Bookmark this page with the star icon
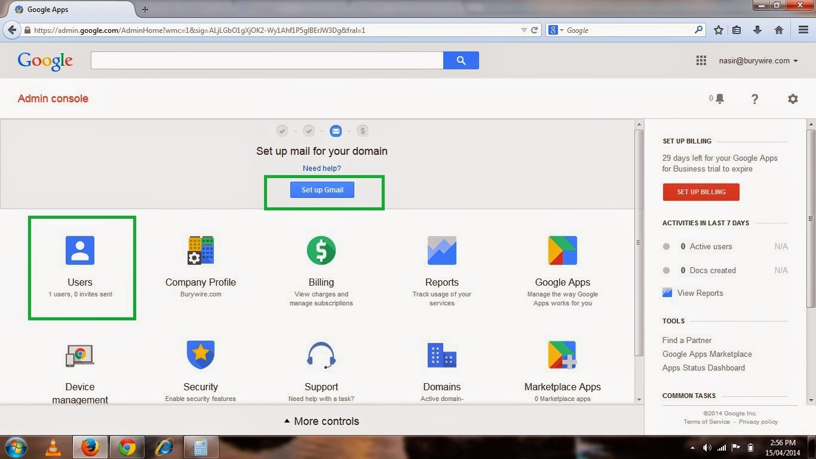 click(719, 30)
